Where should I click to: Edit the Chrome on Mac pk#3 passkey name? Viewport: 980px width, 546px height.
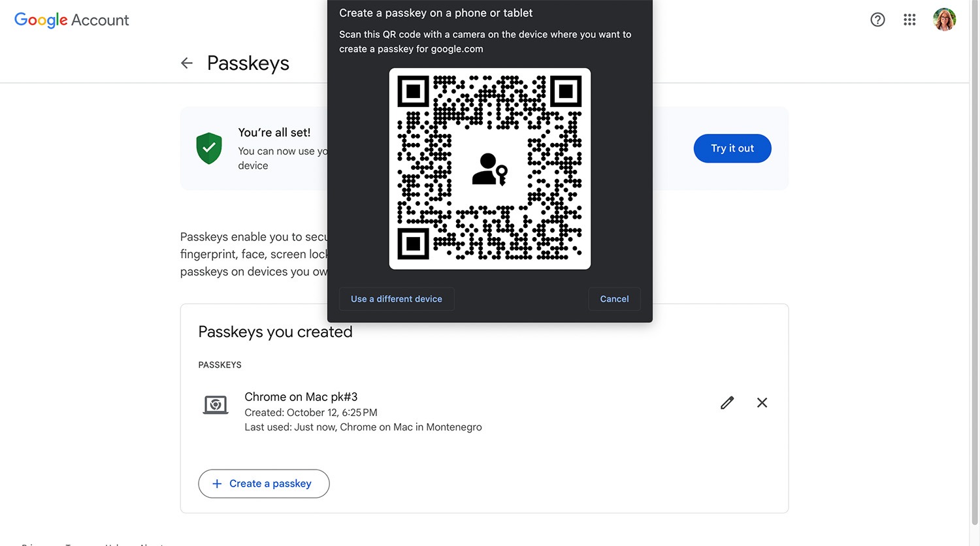pyautogui.click(x=727, y=403)
